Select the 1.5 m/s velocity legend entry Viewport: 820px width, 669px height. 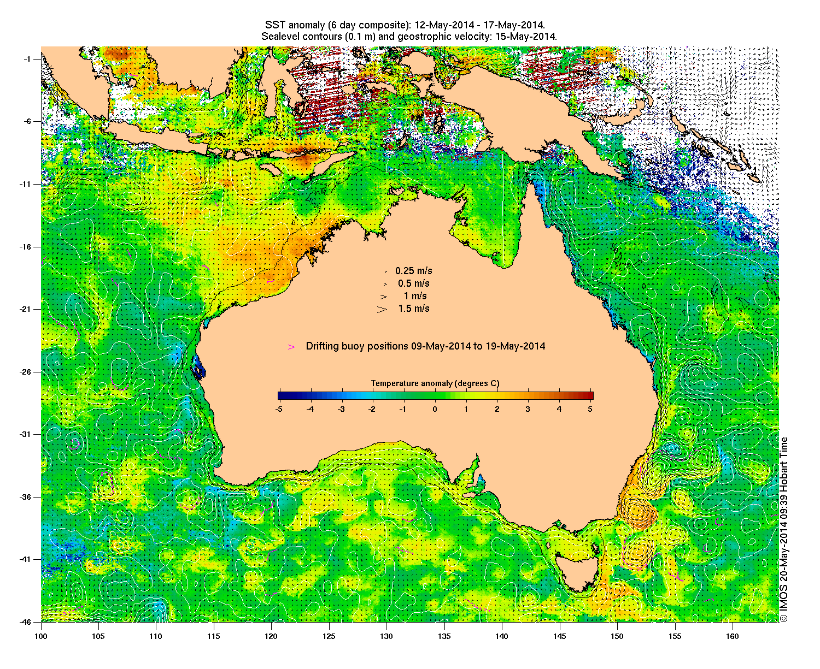403,309
